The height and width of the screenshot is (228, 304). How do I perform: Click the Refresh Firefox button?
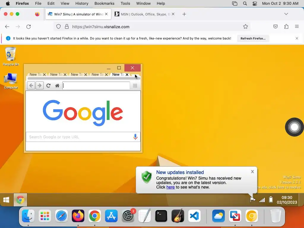click(253, 38)
